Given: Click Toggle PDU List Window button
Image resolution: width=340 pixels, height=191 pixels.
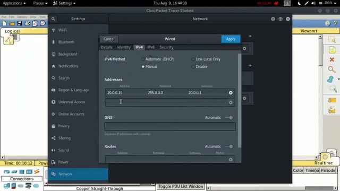Looking at the screenshot, I should [181, 186].
